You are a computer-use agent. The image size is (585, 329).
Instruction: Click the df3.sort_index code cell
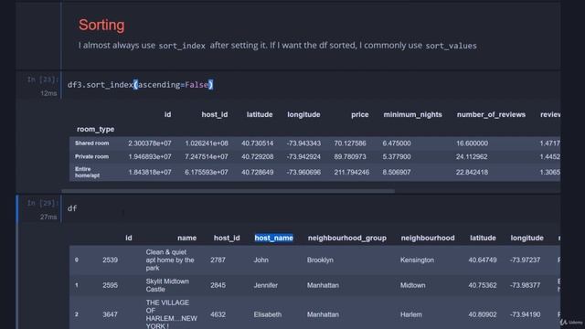[x=312, y=85]
